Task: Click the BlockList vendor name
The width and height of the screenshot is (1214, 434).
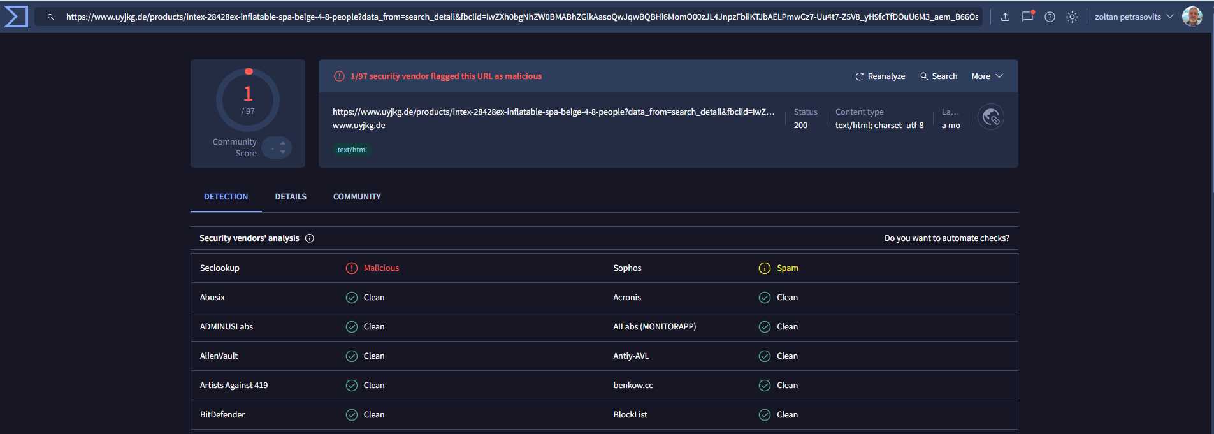Action: [630, 415]
